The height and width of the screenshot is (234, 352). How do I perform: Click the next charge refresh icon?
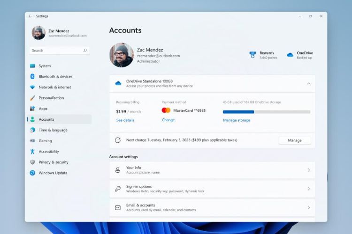(x=118, y=140)
